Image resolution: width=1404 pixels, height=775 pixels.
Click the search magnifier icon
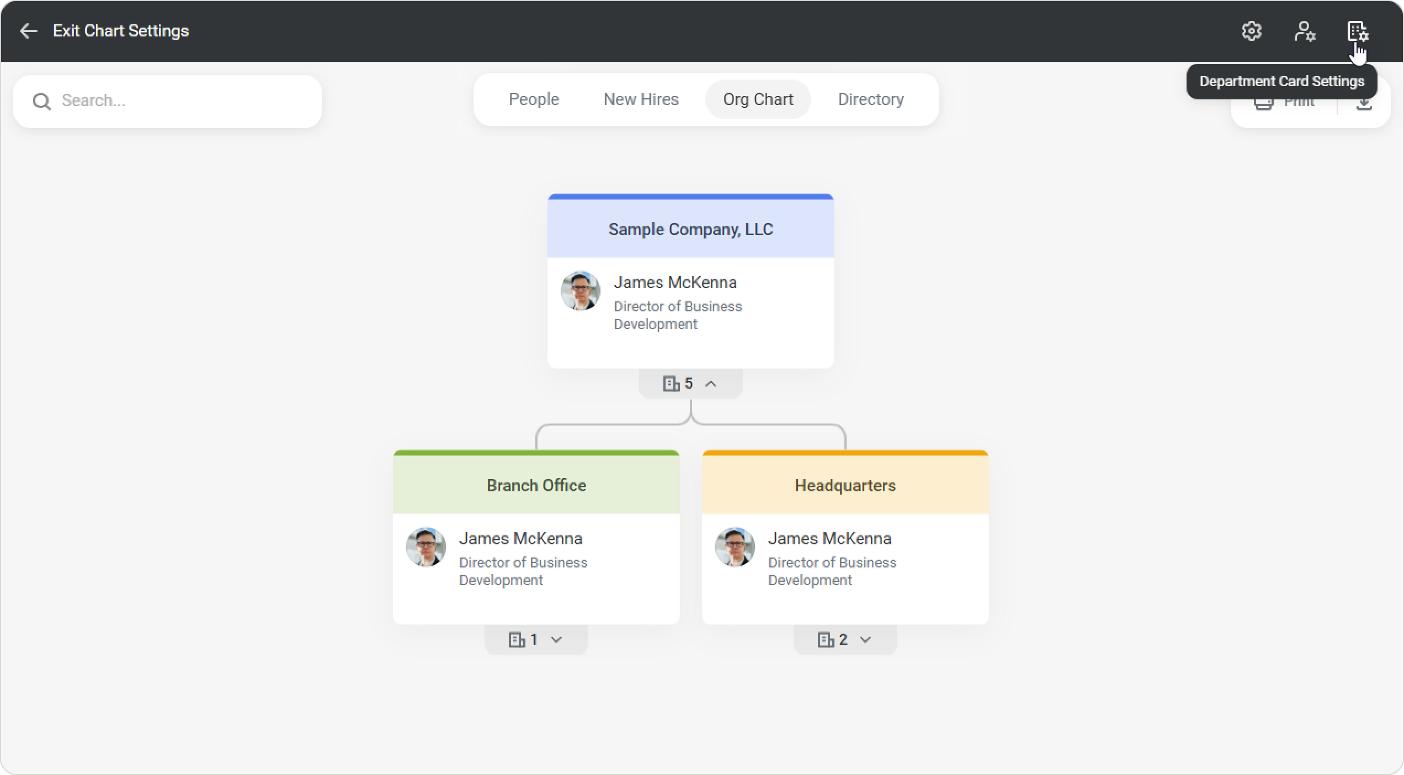pyautogui.click(x=42, y=101)
